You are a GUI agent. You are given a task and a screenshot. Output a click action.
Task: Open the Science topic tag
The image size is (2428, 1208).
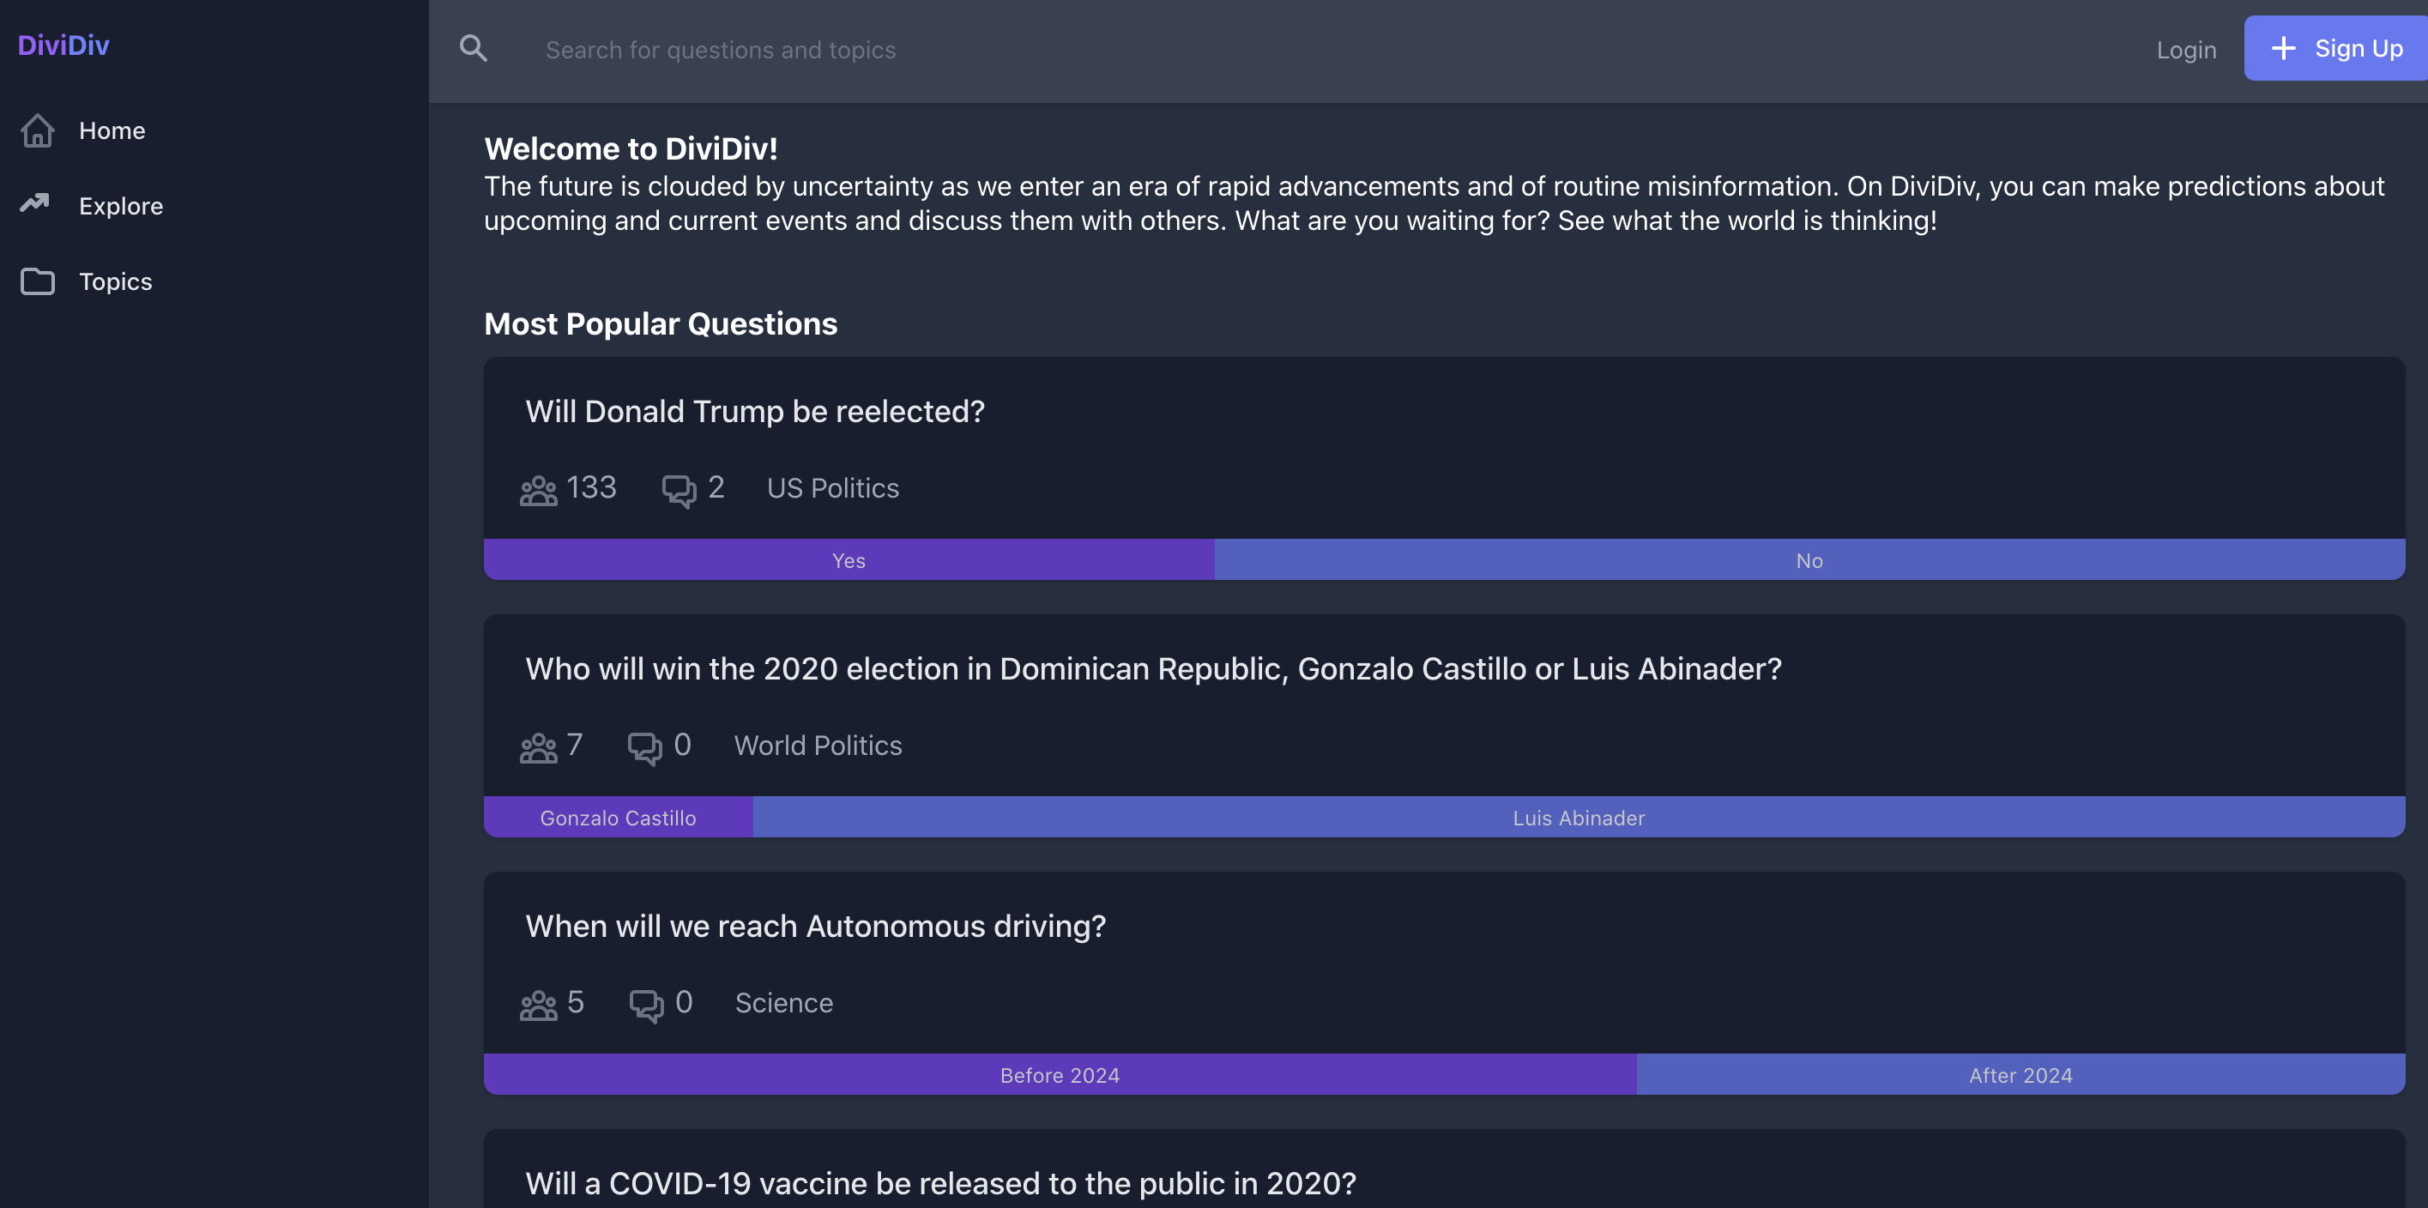click(783, 1003)
